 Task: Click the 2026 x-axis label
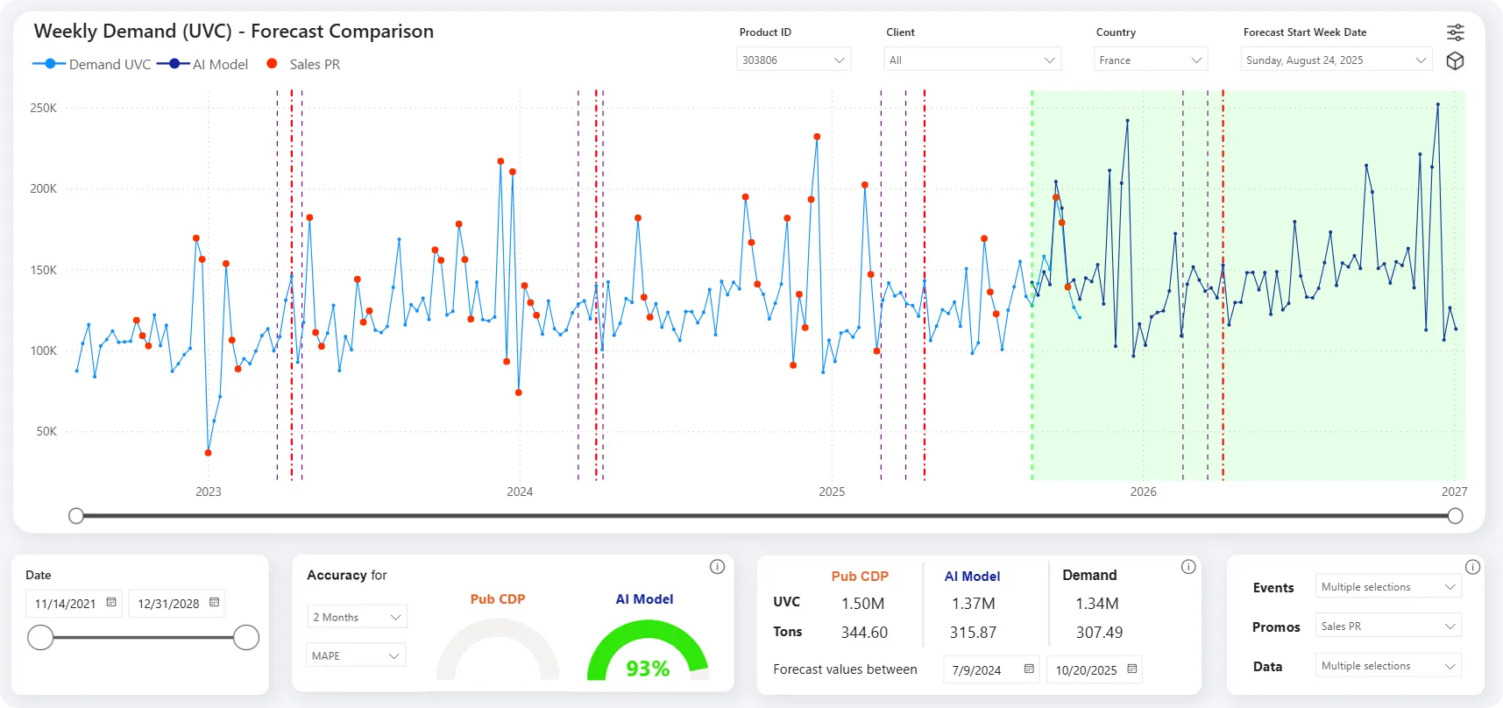pyautogui.click(x=1143, y=492)
